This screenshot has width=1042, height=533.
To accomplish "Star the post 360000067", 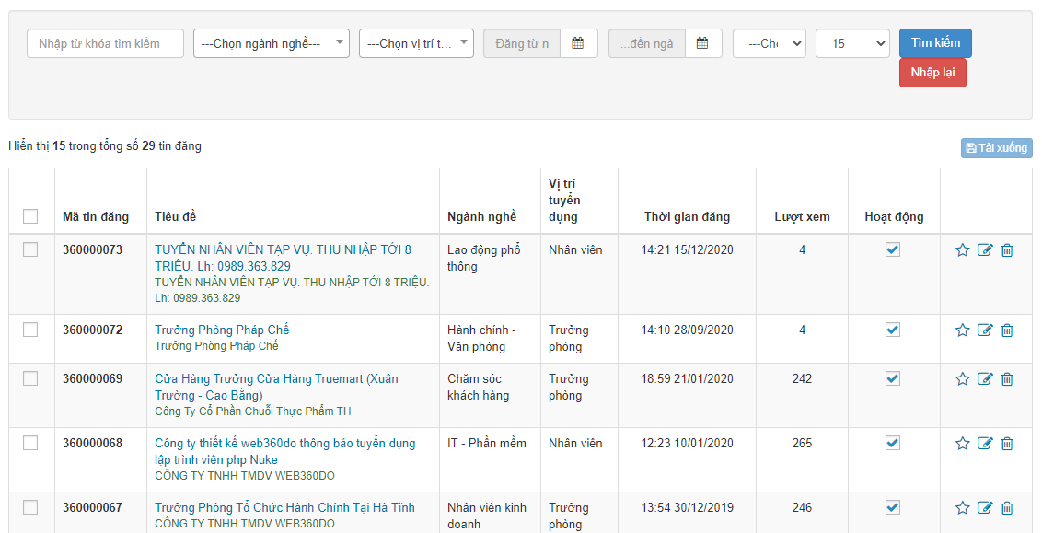I will click(x=962, y=508).
